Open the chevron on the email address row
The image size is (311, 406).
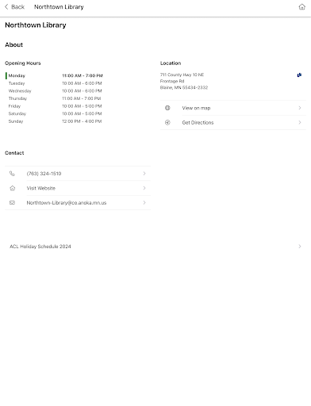coord(144,203)
